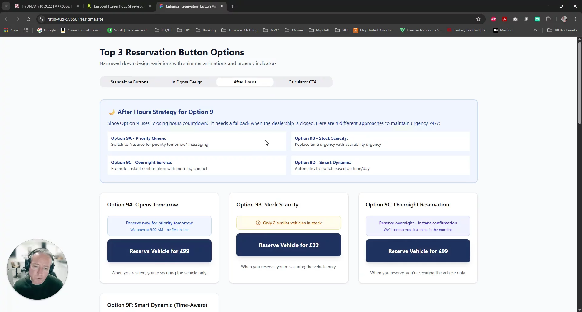
Task: Click the back navigation arrow
Action: tap(7, 19)
